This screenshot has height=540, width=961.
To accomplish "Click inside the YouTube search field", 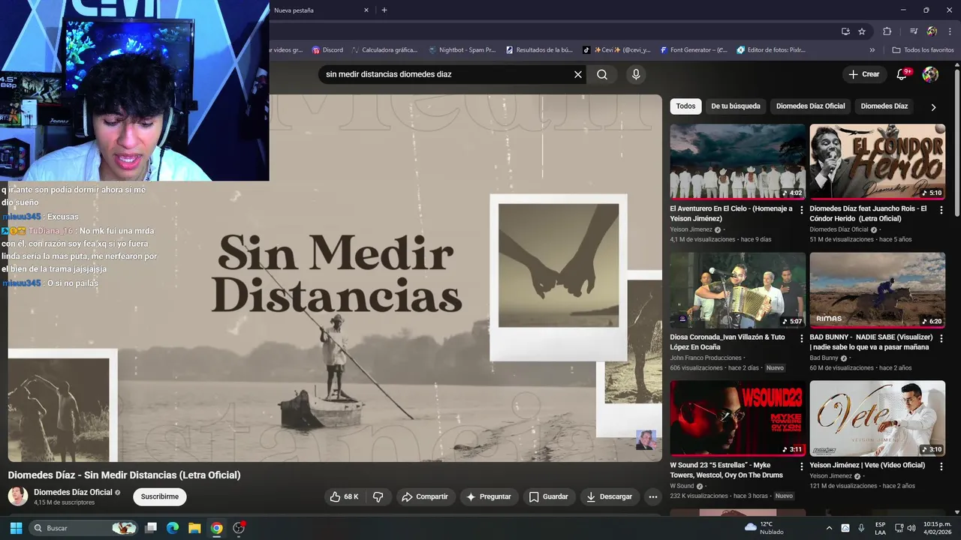I will 447,74.
